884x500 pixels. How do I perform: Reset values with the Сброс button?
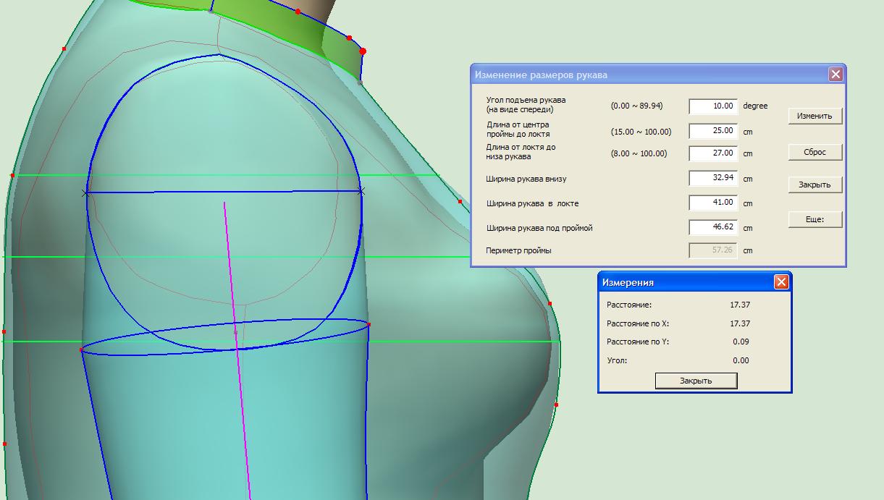point(814,153)
